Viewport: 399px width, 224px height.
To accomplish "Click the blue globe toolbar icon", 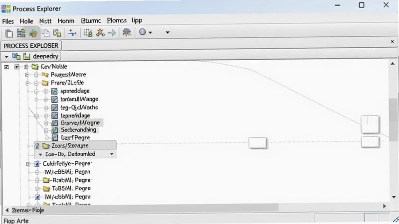I will [143, 32].
